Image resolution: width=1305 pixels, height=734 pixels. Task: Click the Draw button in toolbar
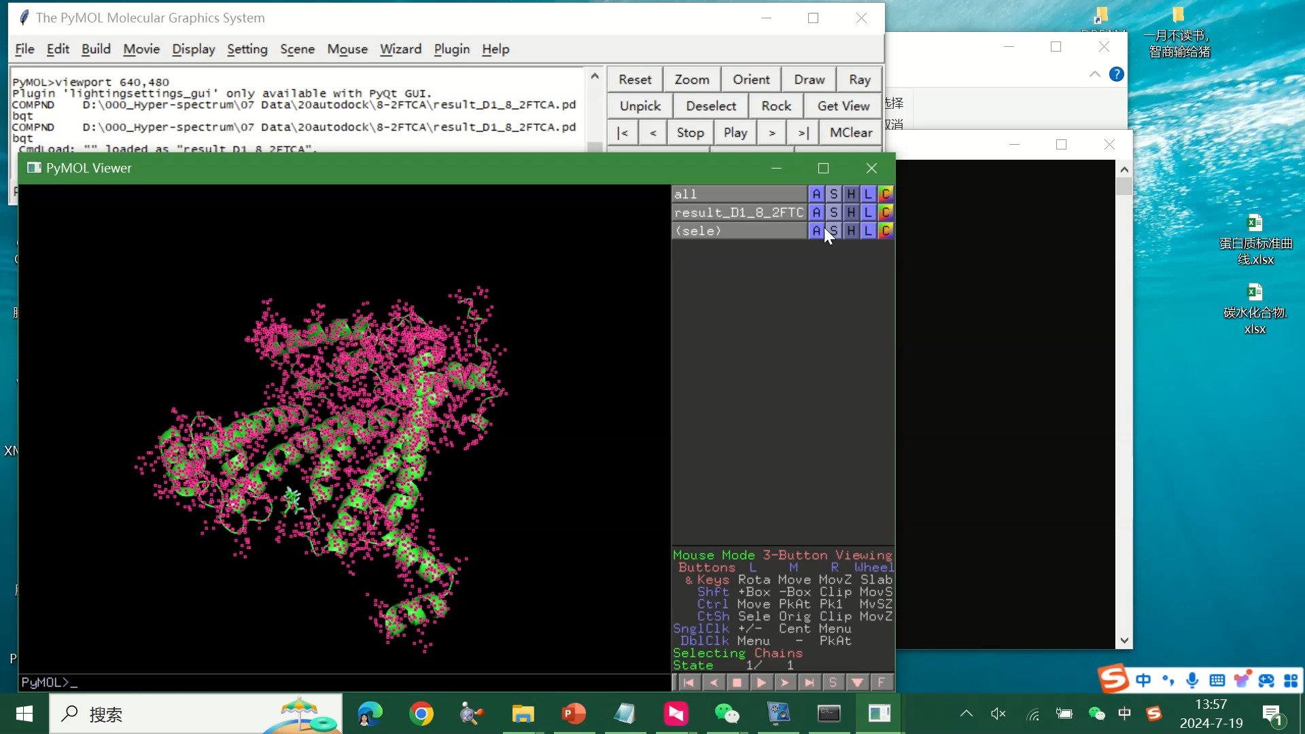click(808, 79)
